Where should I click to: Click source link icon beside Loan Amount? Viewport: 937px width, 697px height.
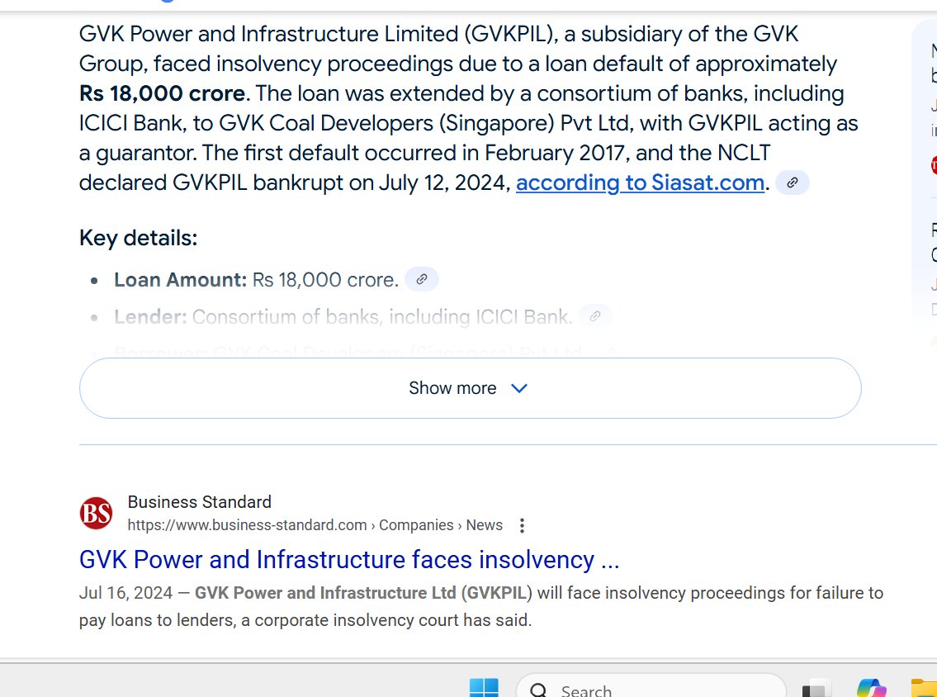422,279
